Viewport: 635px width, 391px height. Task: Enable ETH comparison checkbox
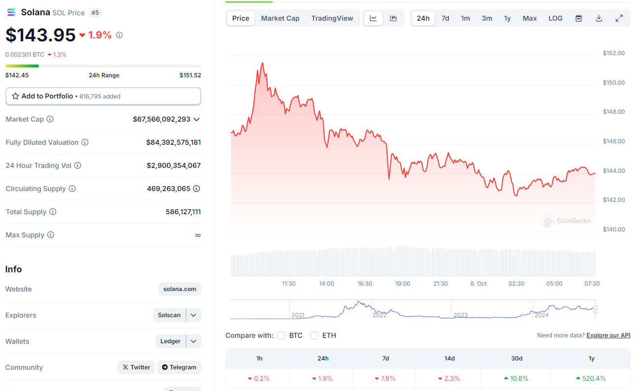click(315, 335)
